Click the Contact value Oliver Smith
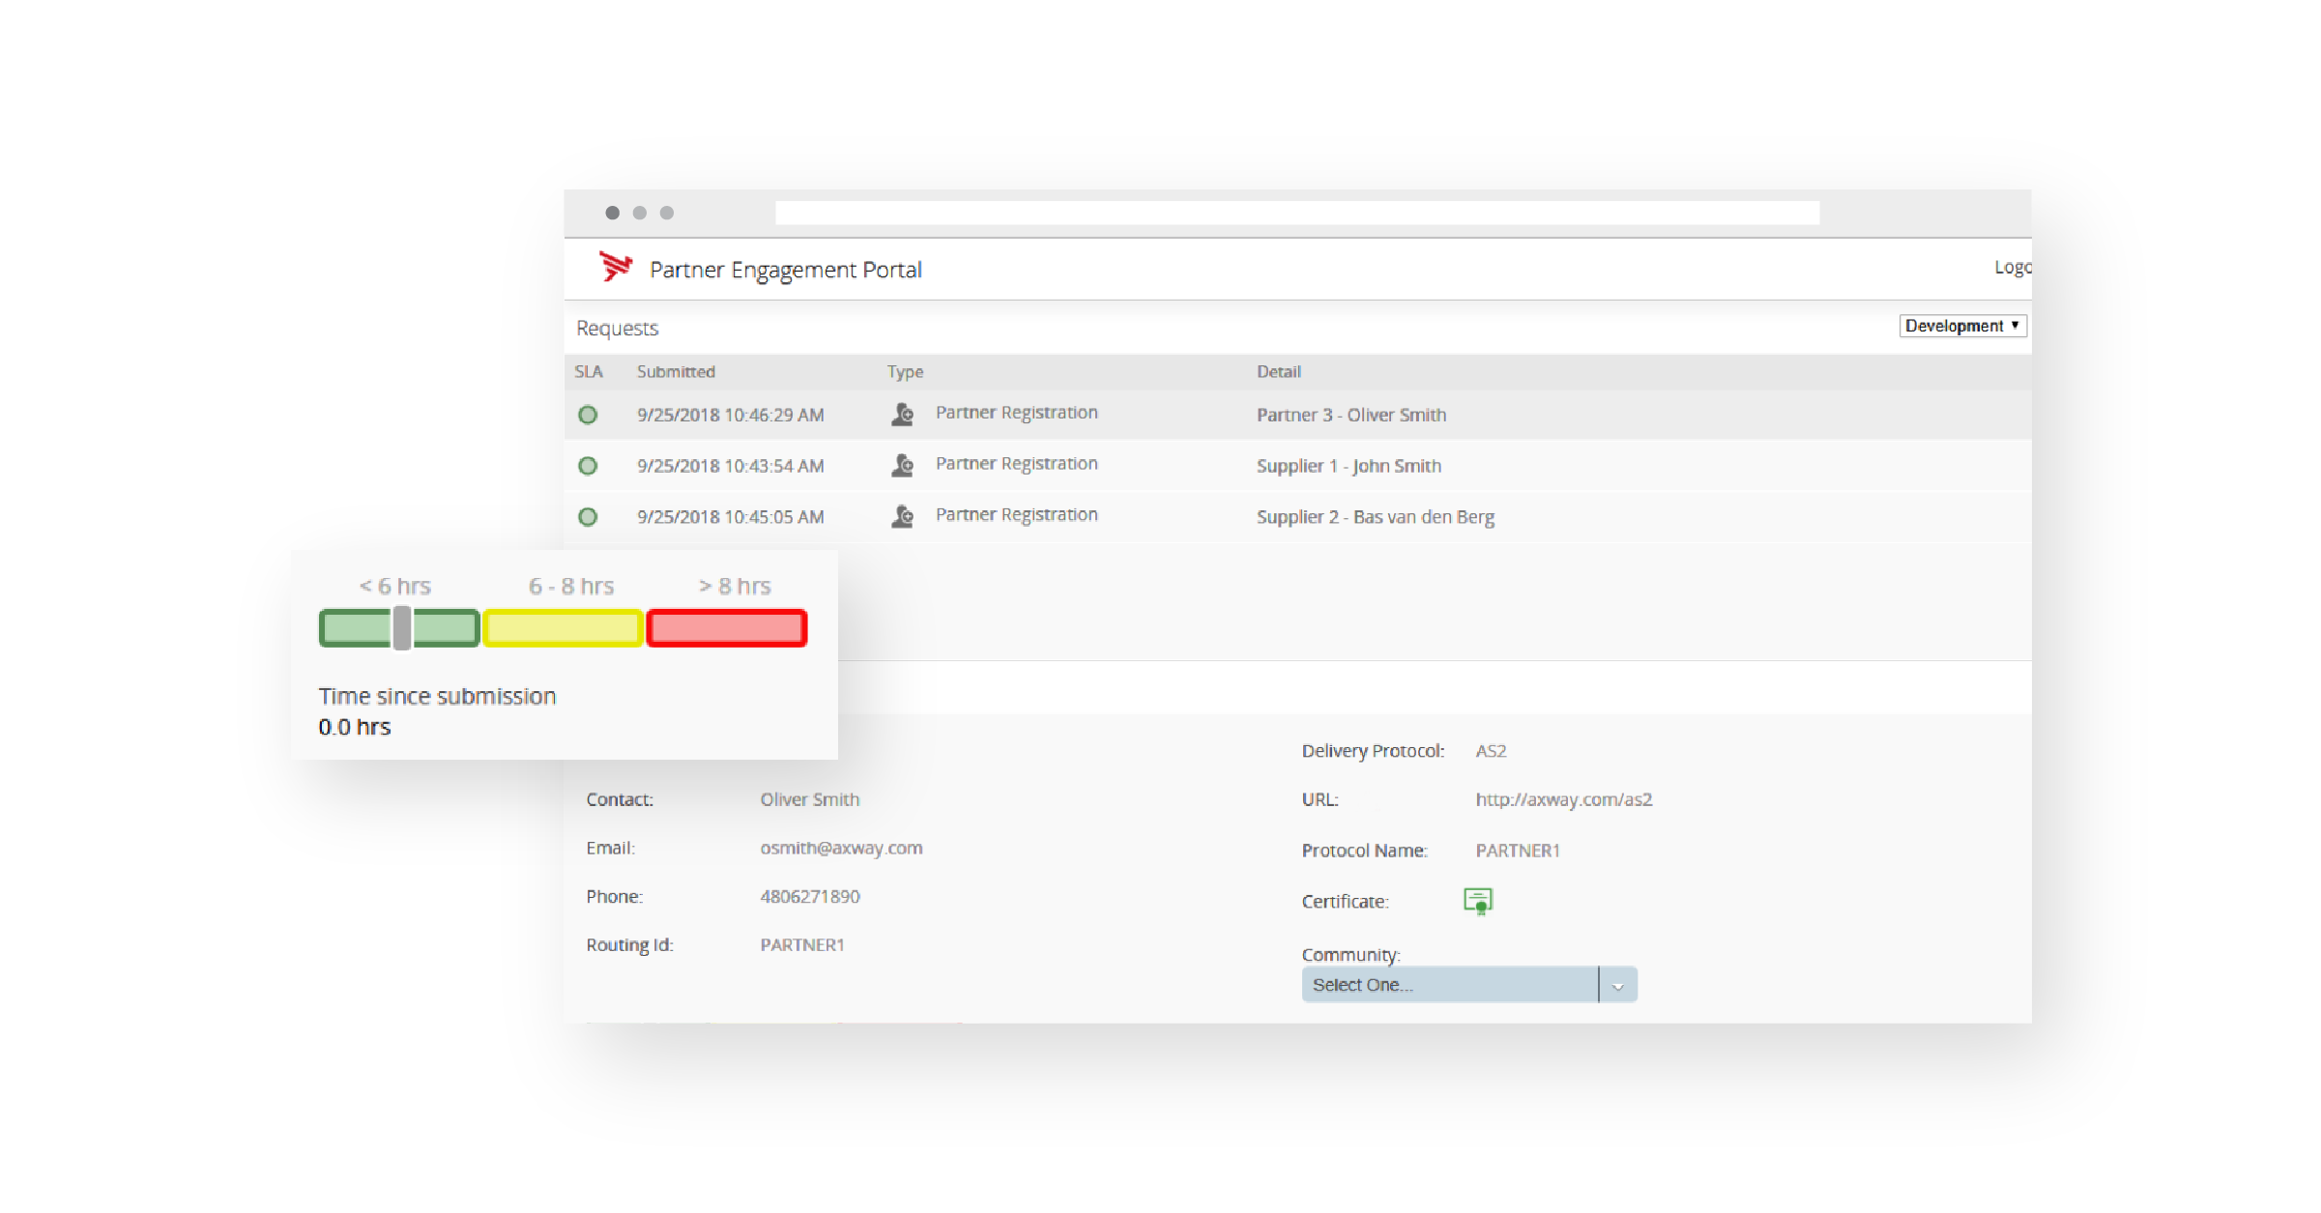 [809, 800]
